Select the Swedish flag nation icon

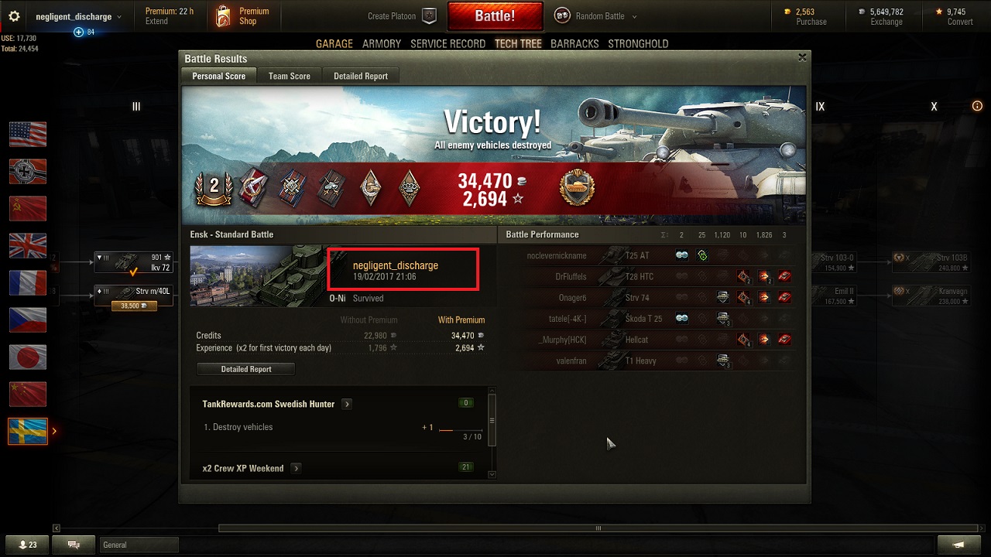click(28, 431)
